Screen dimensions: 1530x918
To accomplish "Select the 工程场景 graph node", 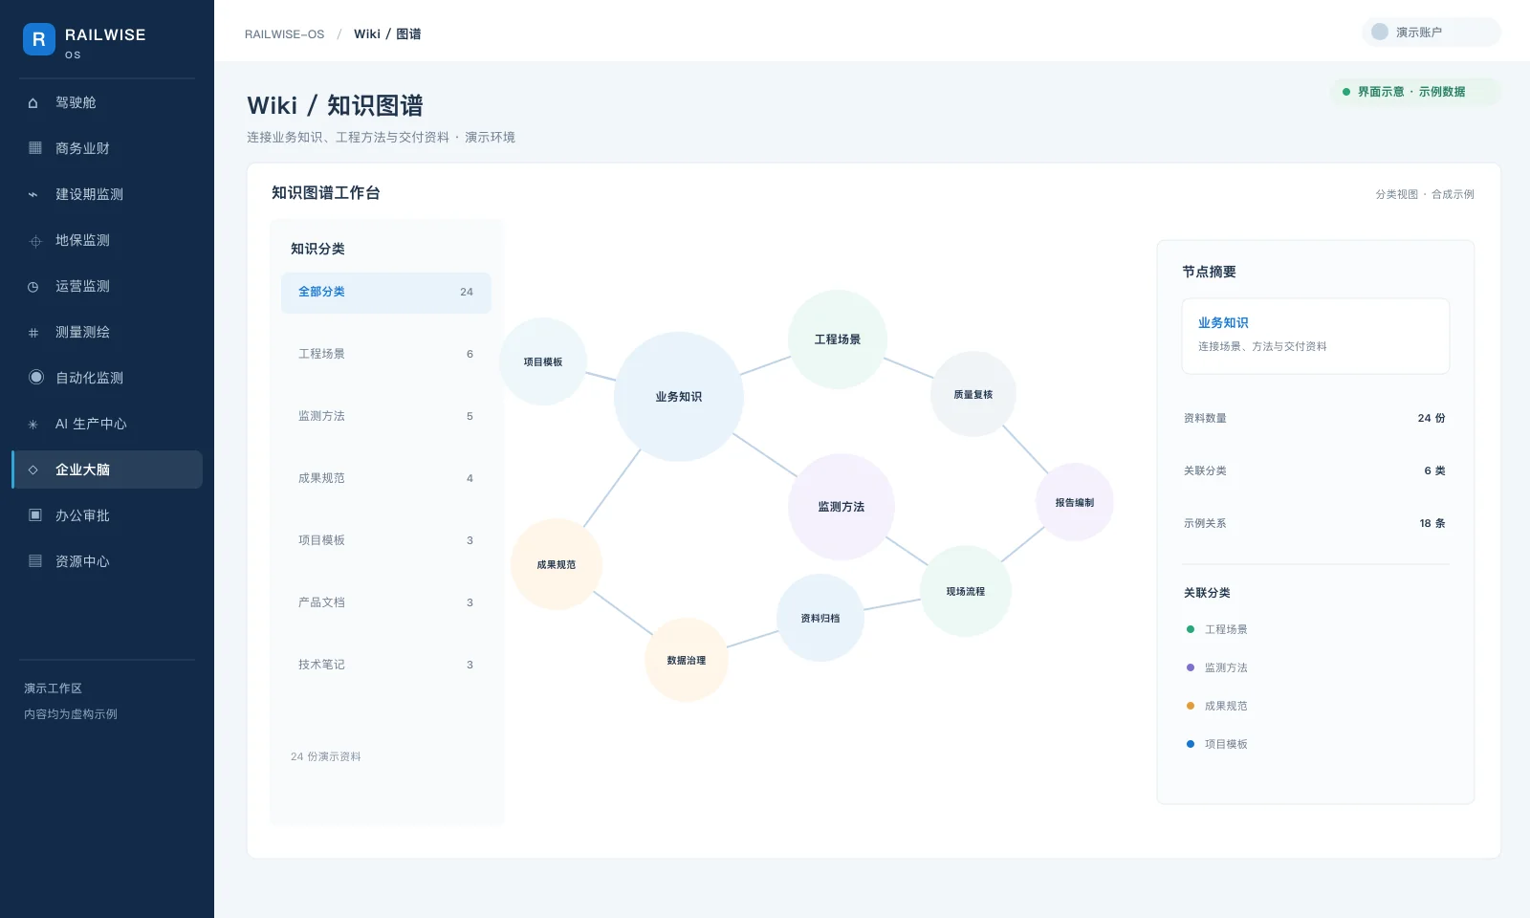I will pos(838,339).
